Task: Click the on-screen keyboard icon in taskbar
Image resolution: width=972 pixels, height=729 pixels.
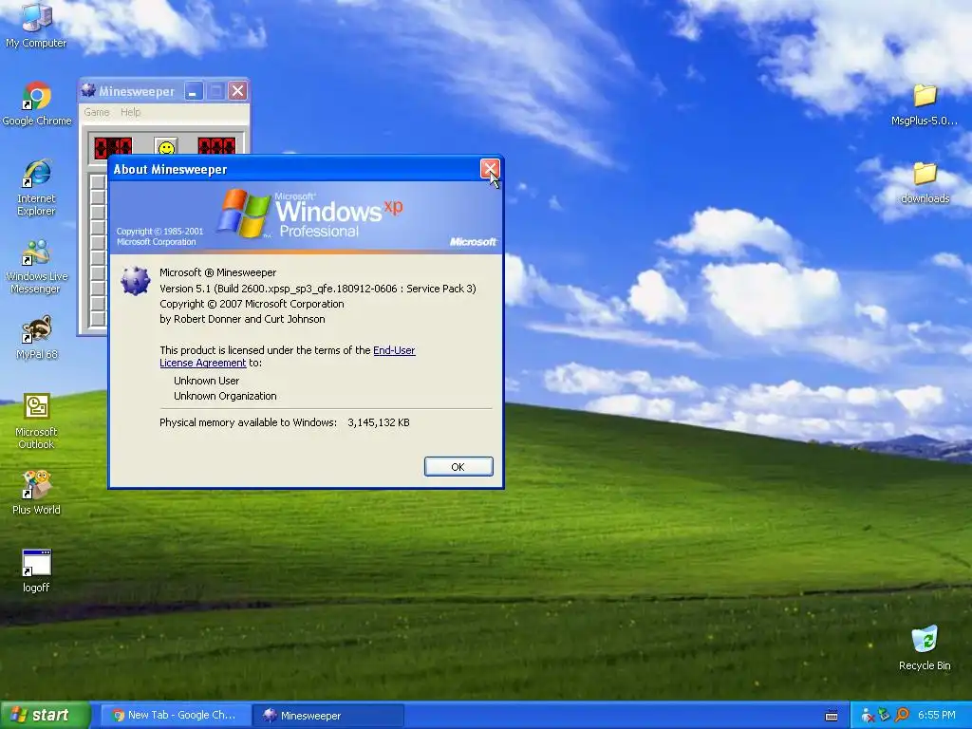Action: [x=832, y=716]
